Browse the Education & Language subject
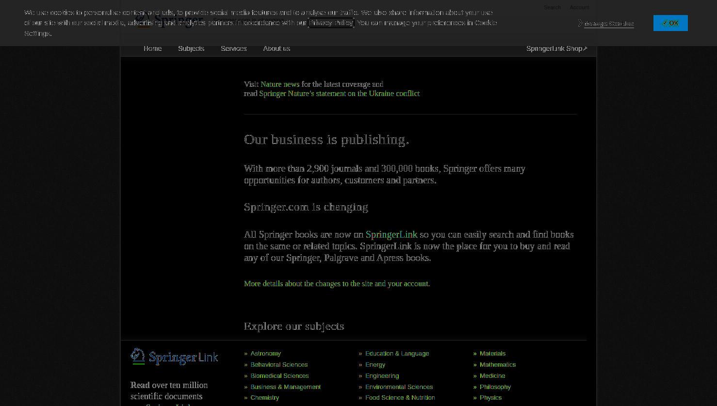This screenshot has width=717, height=406. 397,354
